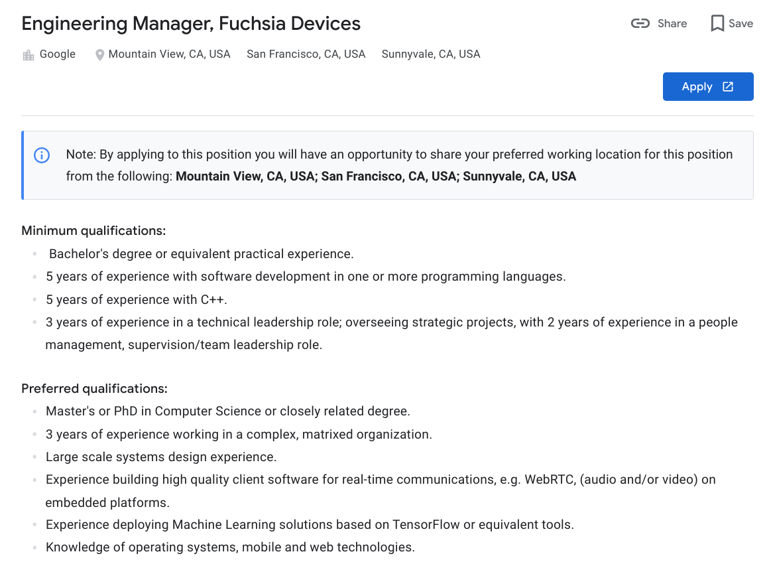Viewport: 773px width, 570px height.
Task: Click the 5 years of C++ experience line
Action: 136,299
